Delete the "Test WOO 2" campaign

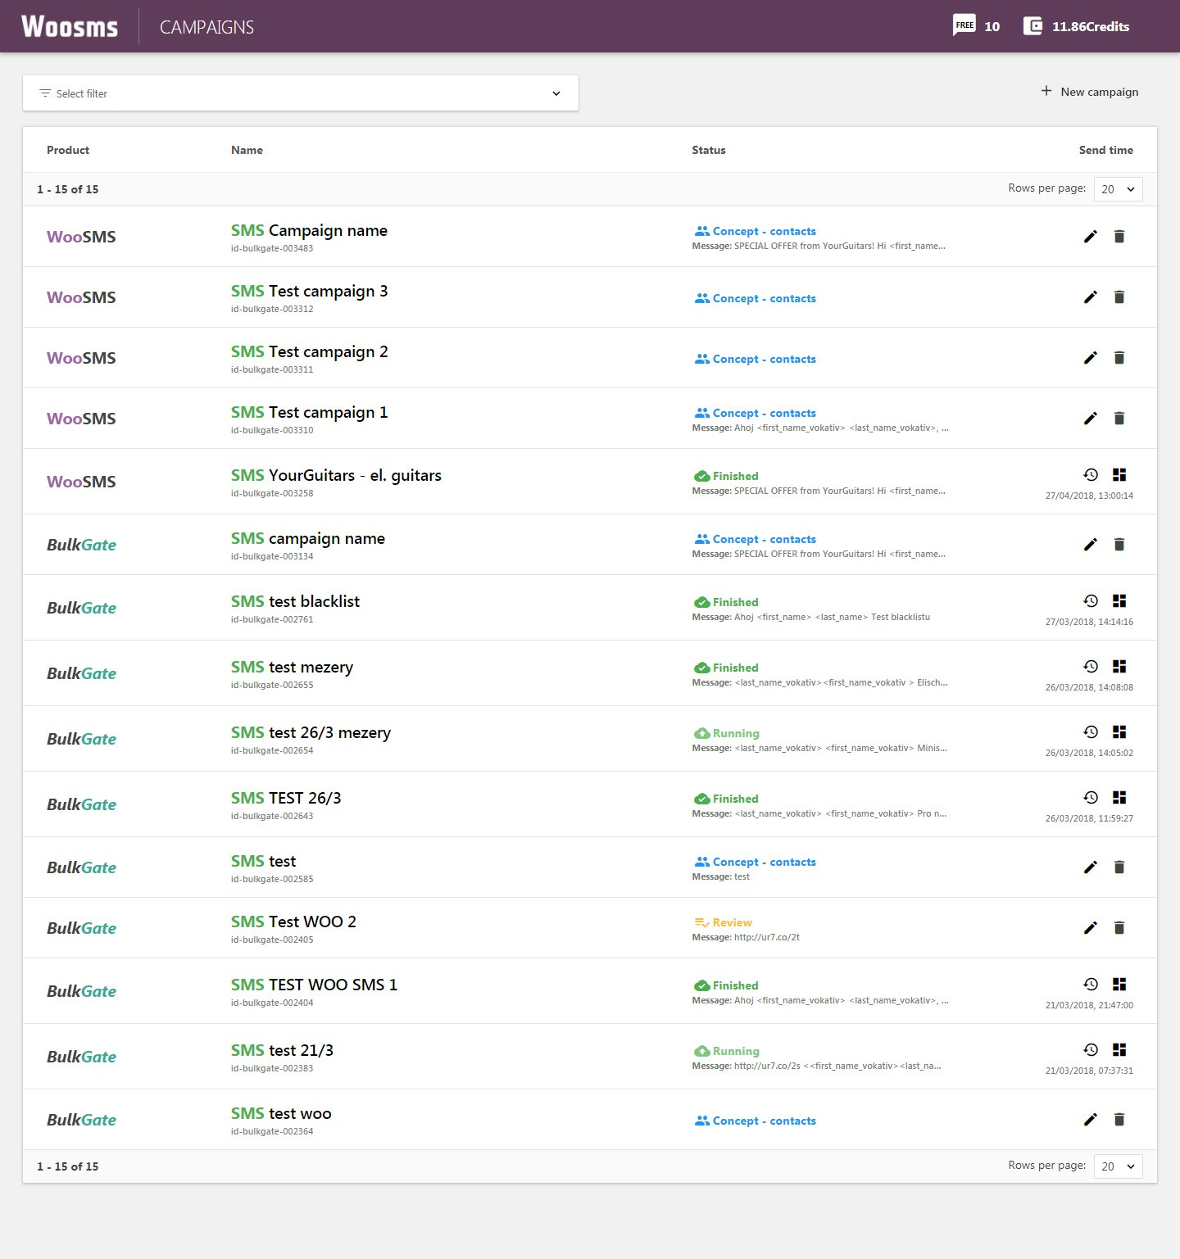pos(1119,927)
